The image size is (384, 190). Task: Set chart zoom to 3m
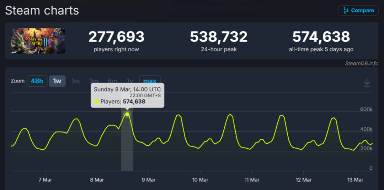[x=94, y=81]
